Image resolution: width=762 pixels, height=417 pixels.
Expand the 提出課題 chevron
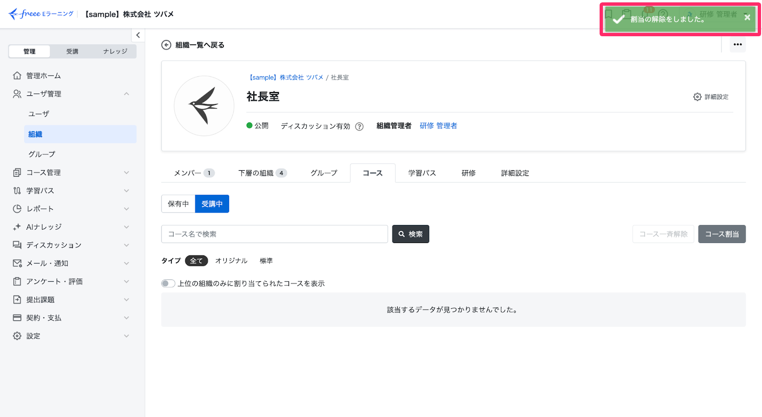pyautogui.click(x=127, y=300)
